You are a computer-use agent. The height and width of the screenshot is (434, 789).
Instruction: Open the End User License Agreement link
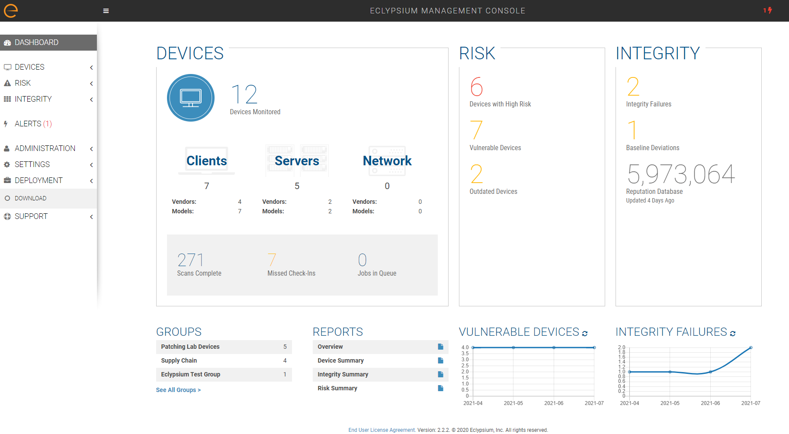tap(382, 430)
